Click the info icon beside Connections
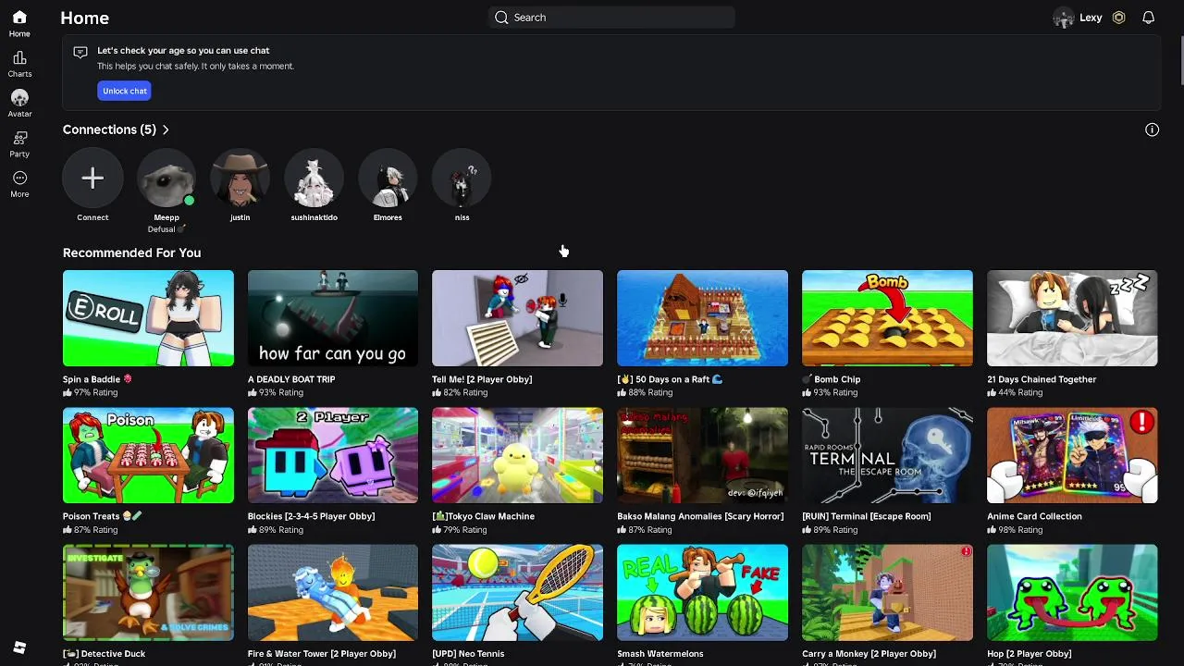This screenshot has height=666, width=1184. click(1152, 129)
